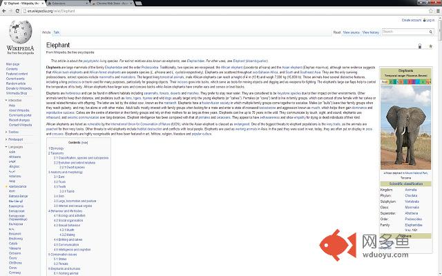Hide the Contents table via hide toggle
The image size is (442, 276).
(84, 143)
